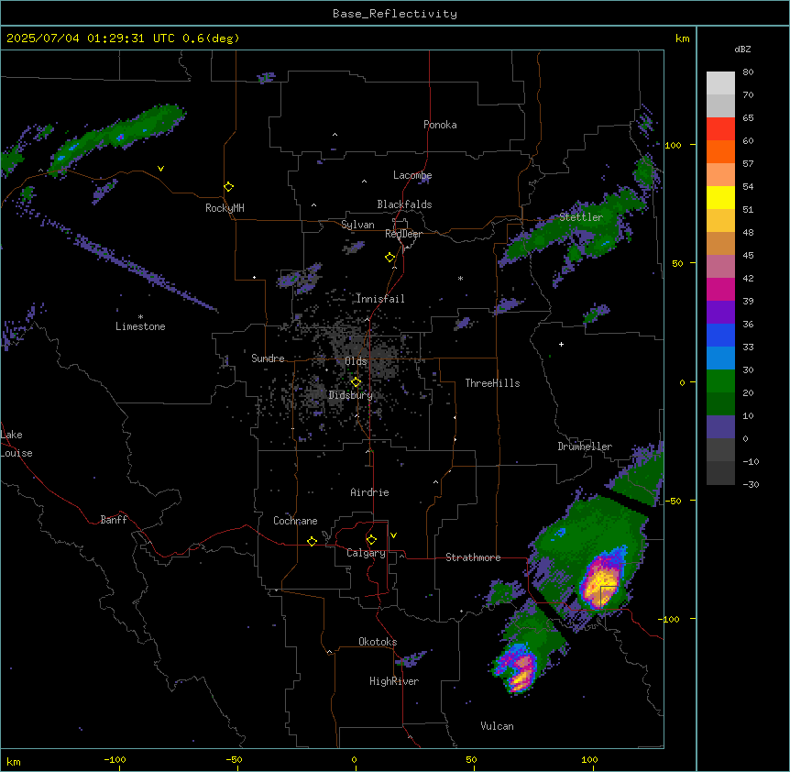The width and height of the screenshot is (790, 772).
Task: Click the HighRiver town label
Action: click(394, 681)
